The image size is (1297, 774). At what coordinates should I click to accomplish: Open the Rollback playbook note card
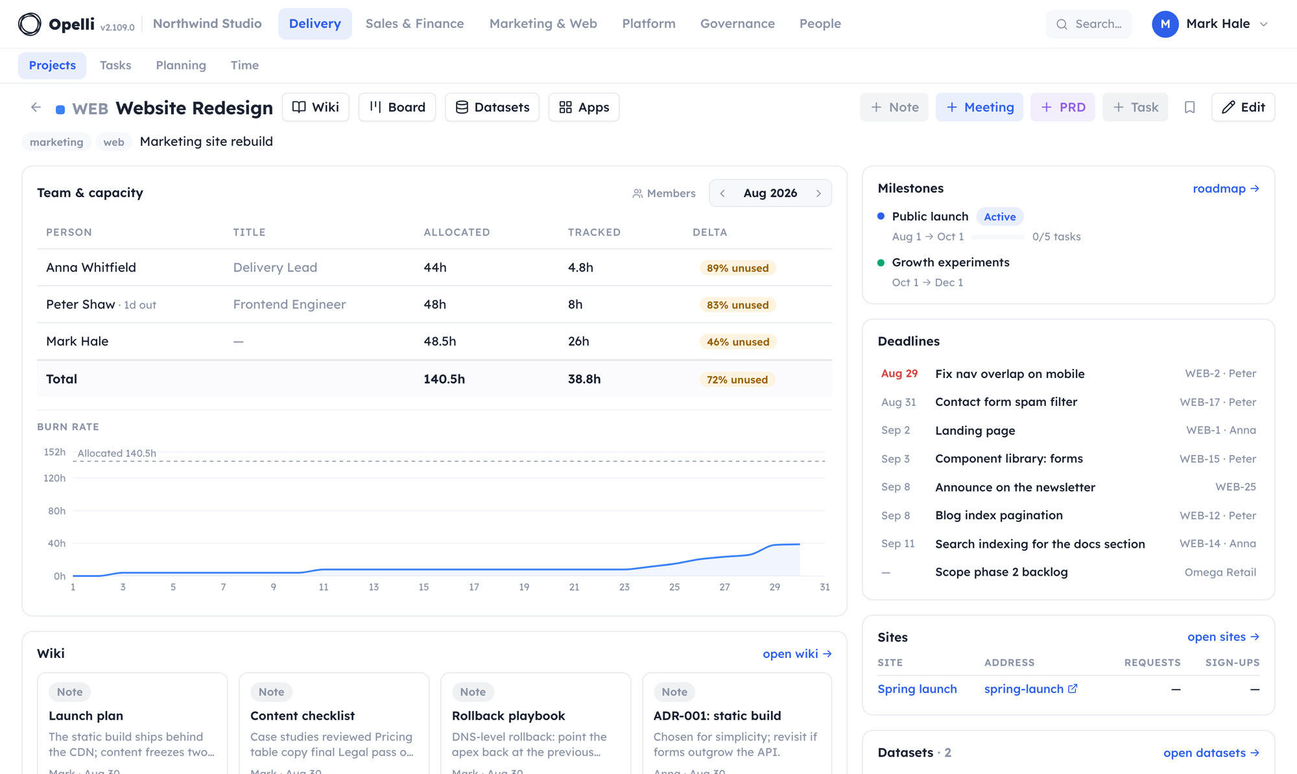(x=536, y=723)
